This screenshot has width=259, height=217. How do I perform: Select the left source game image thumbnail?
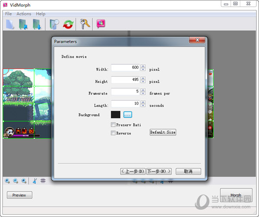[27, 104]
